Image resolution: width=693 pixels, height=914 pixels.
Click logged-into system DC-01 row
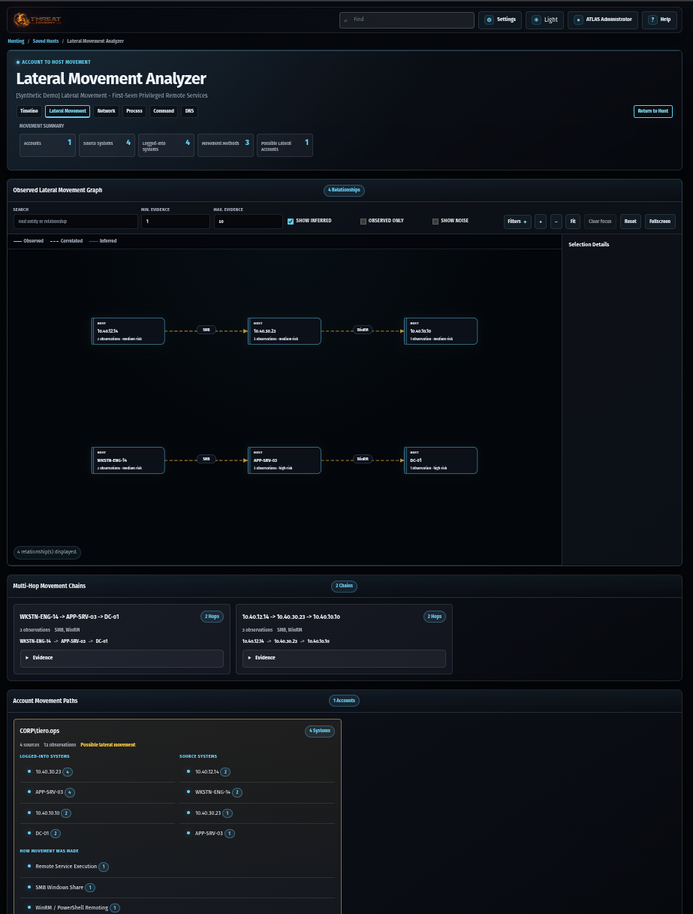pos(97,834)
